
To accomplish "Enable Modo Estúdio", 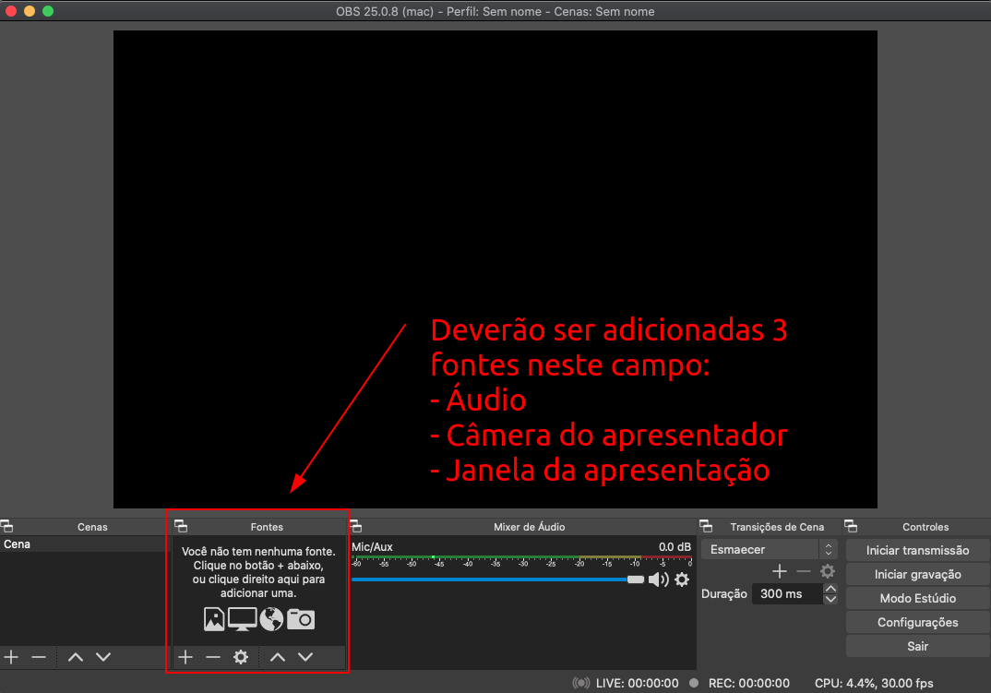I will (x=918, y=598).
